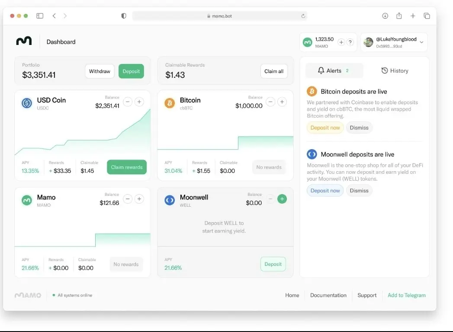
Task: Click the USD Coin token icon
Action: (x=27, y=103)
